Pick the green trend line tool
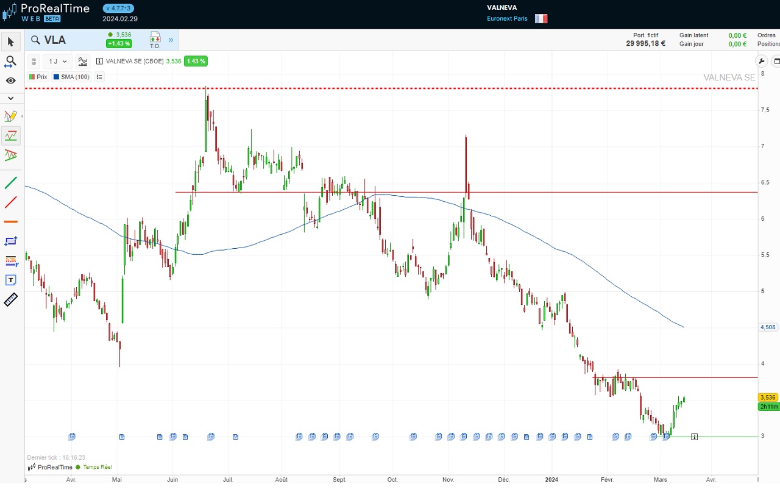Screen dimensions: 780x492 tap(10, 182)
